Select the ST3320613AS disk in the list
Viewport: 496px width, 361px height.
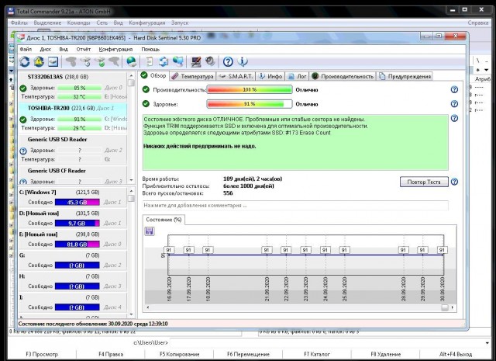(73, 85)
